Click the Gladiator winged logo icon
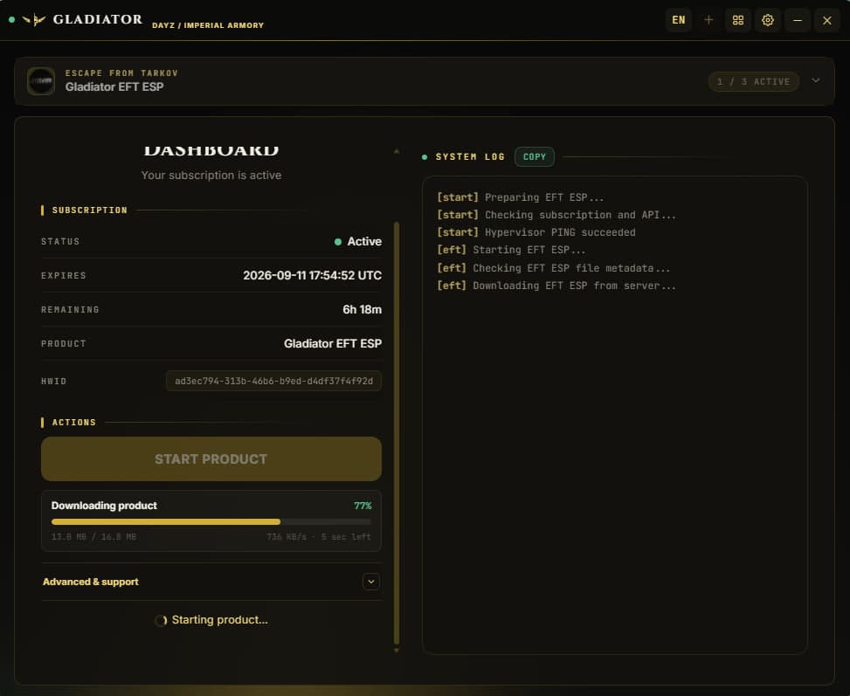The width and height of the screenshot is (850, 696). click(x=33, y=20)
